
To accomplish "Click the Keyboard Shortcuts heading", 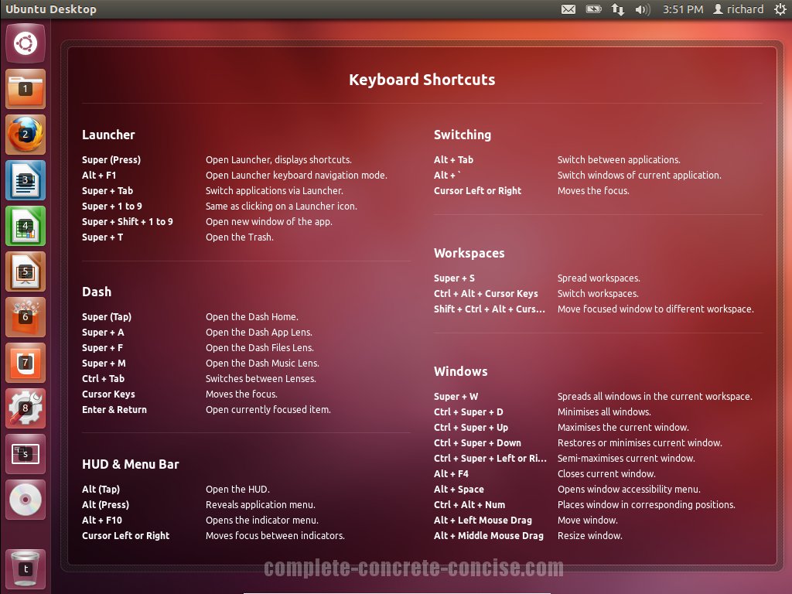I will (x=422, y=80).
